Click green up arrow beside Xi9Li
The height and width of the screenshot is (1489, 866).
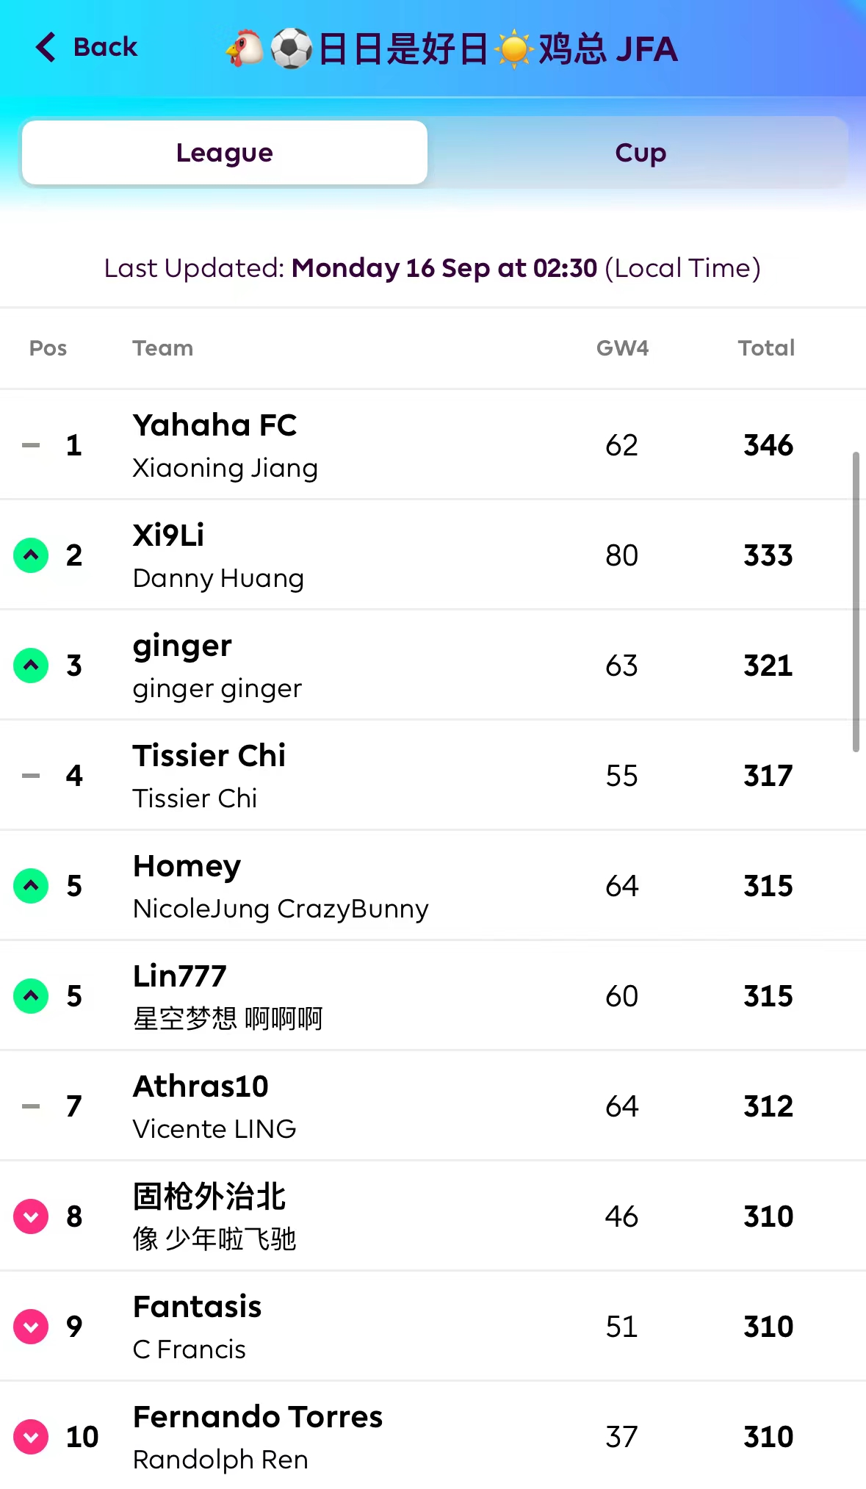pyautogui.click(x=31, y=555)
